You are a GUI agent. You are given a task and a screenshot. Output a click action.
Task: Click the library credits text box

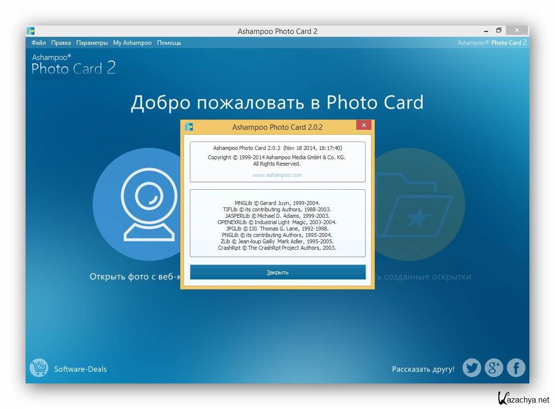tap(277, 223)
